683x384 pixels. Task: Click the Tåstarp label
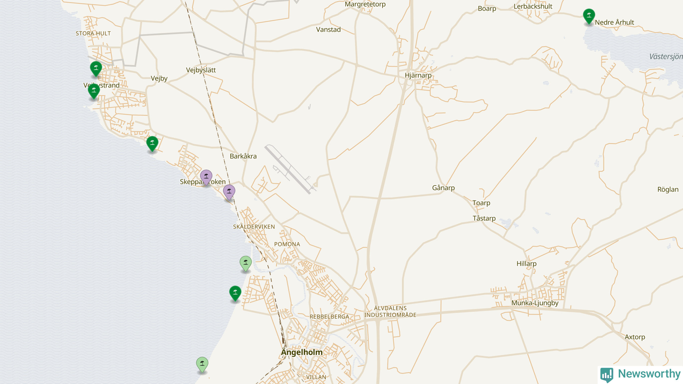point(484,218)
